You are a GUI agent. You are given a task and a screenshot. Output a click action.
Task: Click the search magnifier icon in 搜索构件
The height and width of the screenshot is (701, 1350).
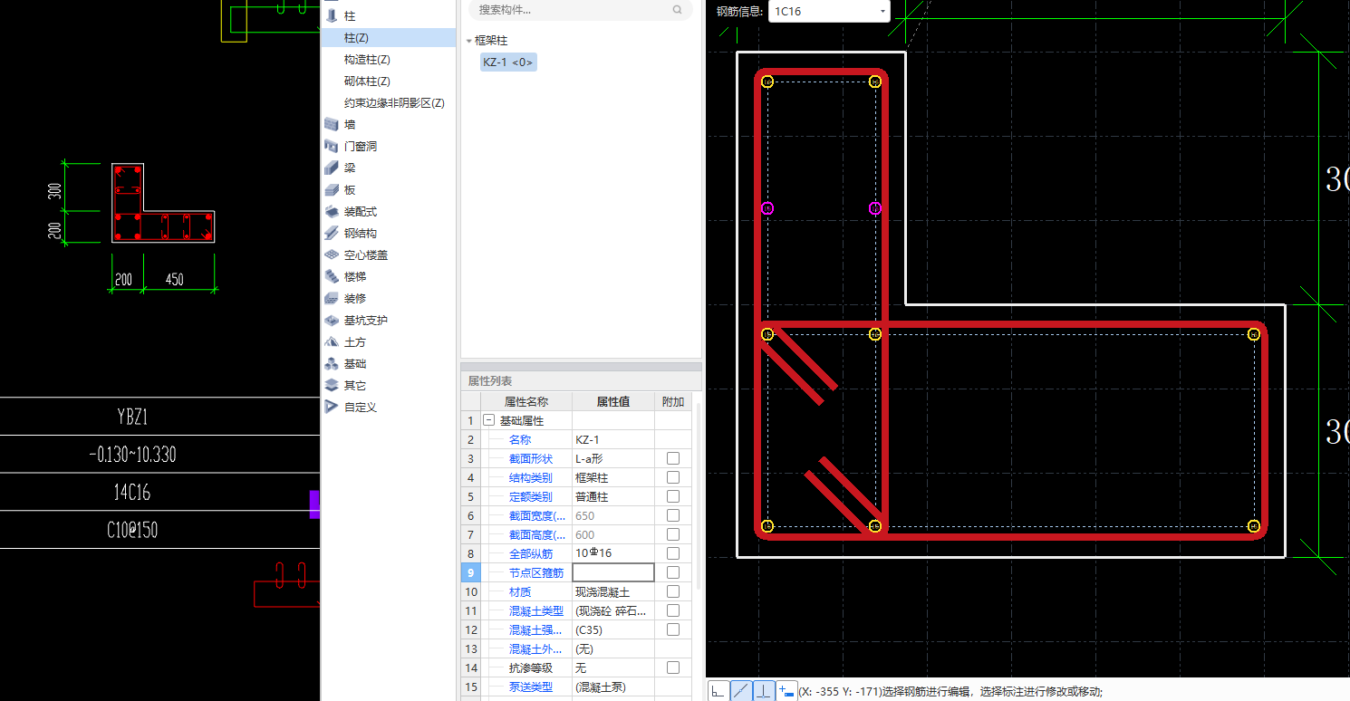click(x=677, y=10)
